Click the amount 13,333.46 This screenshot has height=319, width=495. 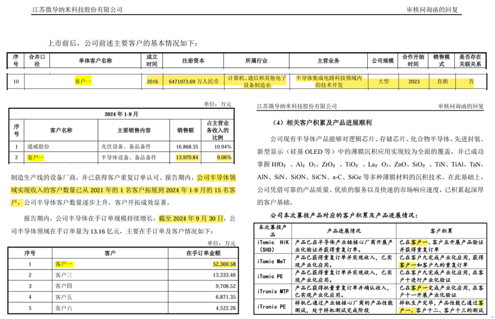[224, 275]
